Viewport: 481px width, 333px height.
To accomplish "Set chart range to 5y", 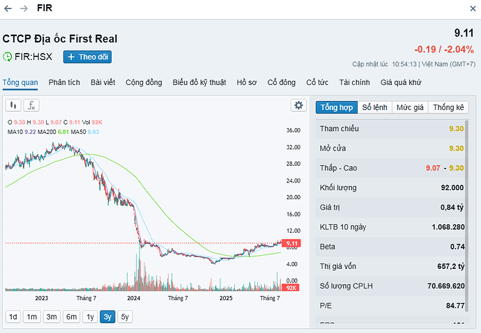I will (x=124, y=317).
